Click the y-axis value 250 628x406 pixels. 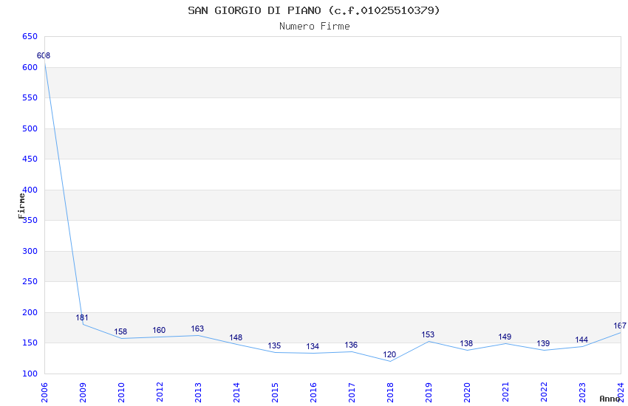tap(30, 281)
